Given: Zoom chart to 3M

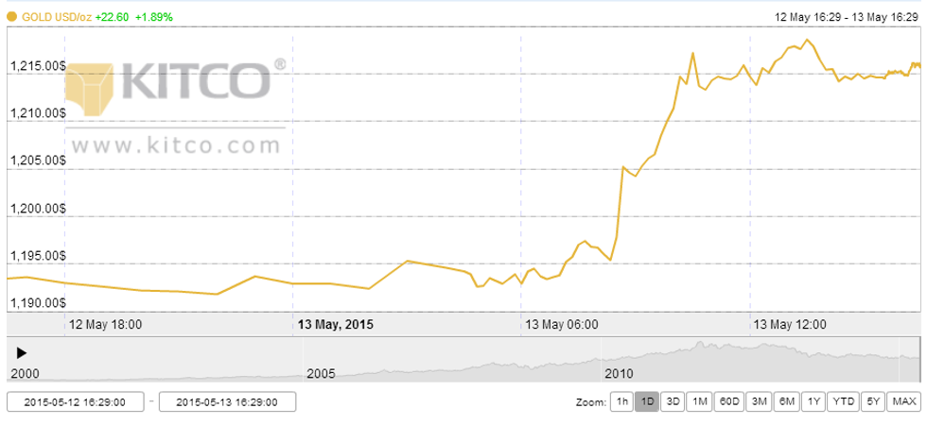Looking at the screenshot, I should (759, 401).
